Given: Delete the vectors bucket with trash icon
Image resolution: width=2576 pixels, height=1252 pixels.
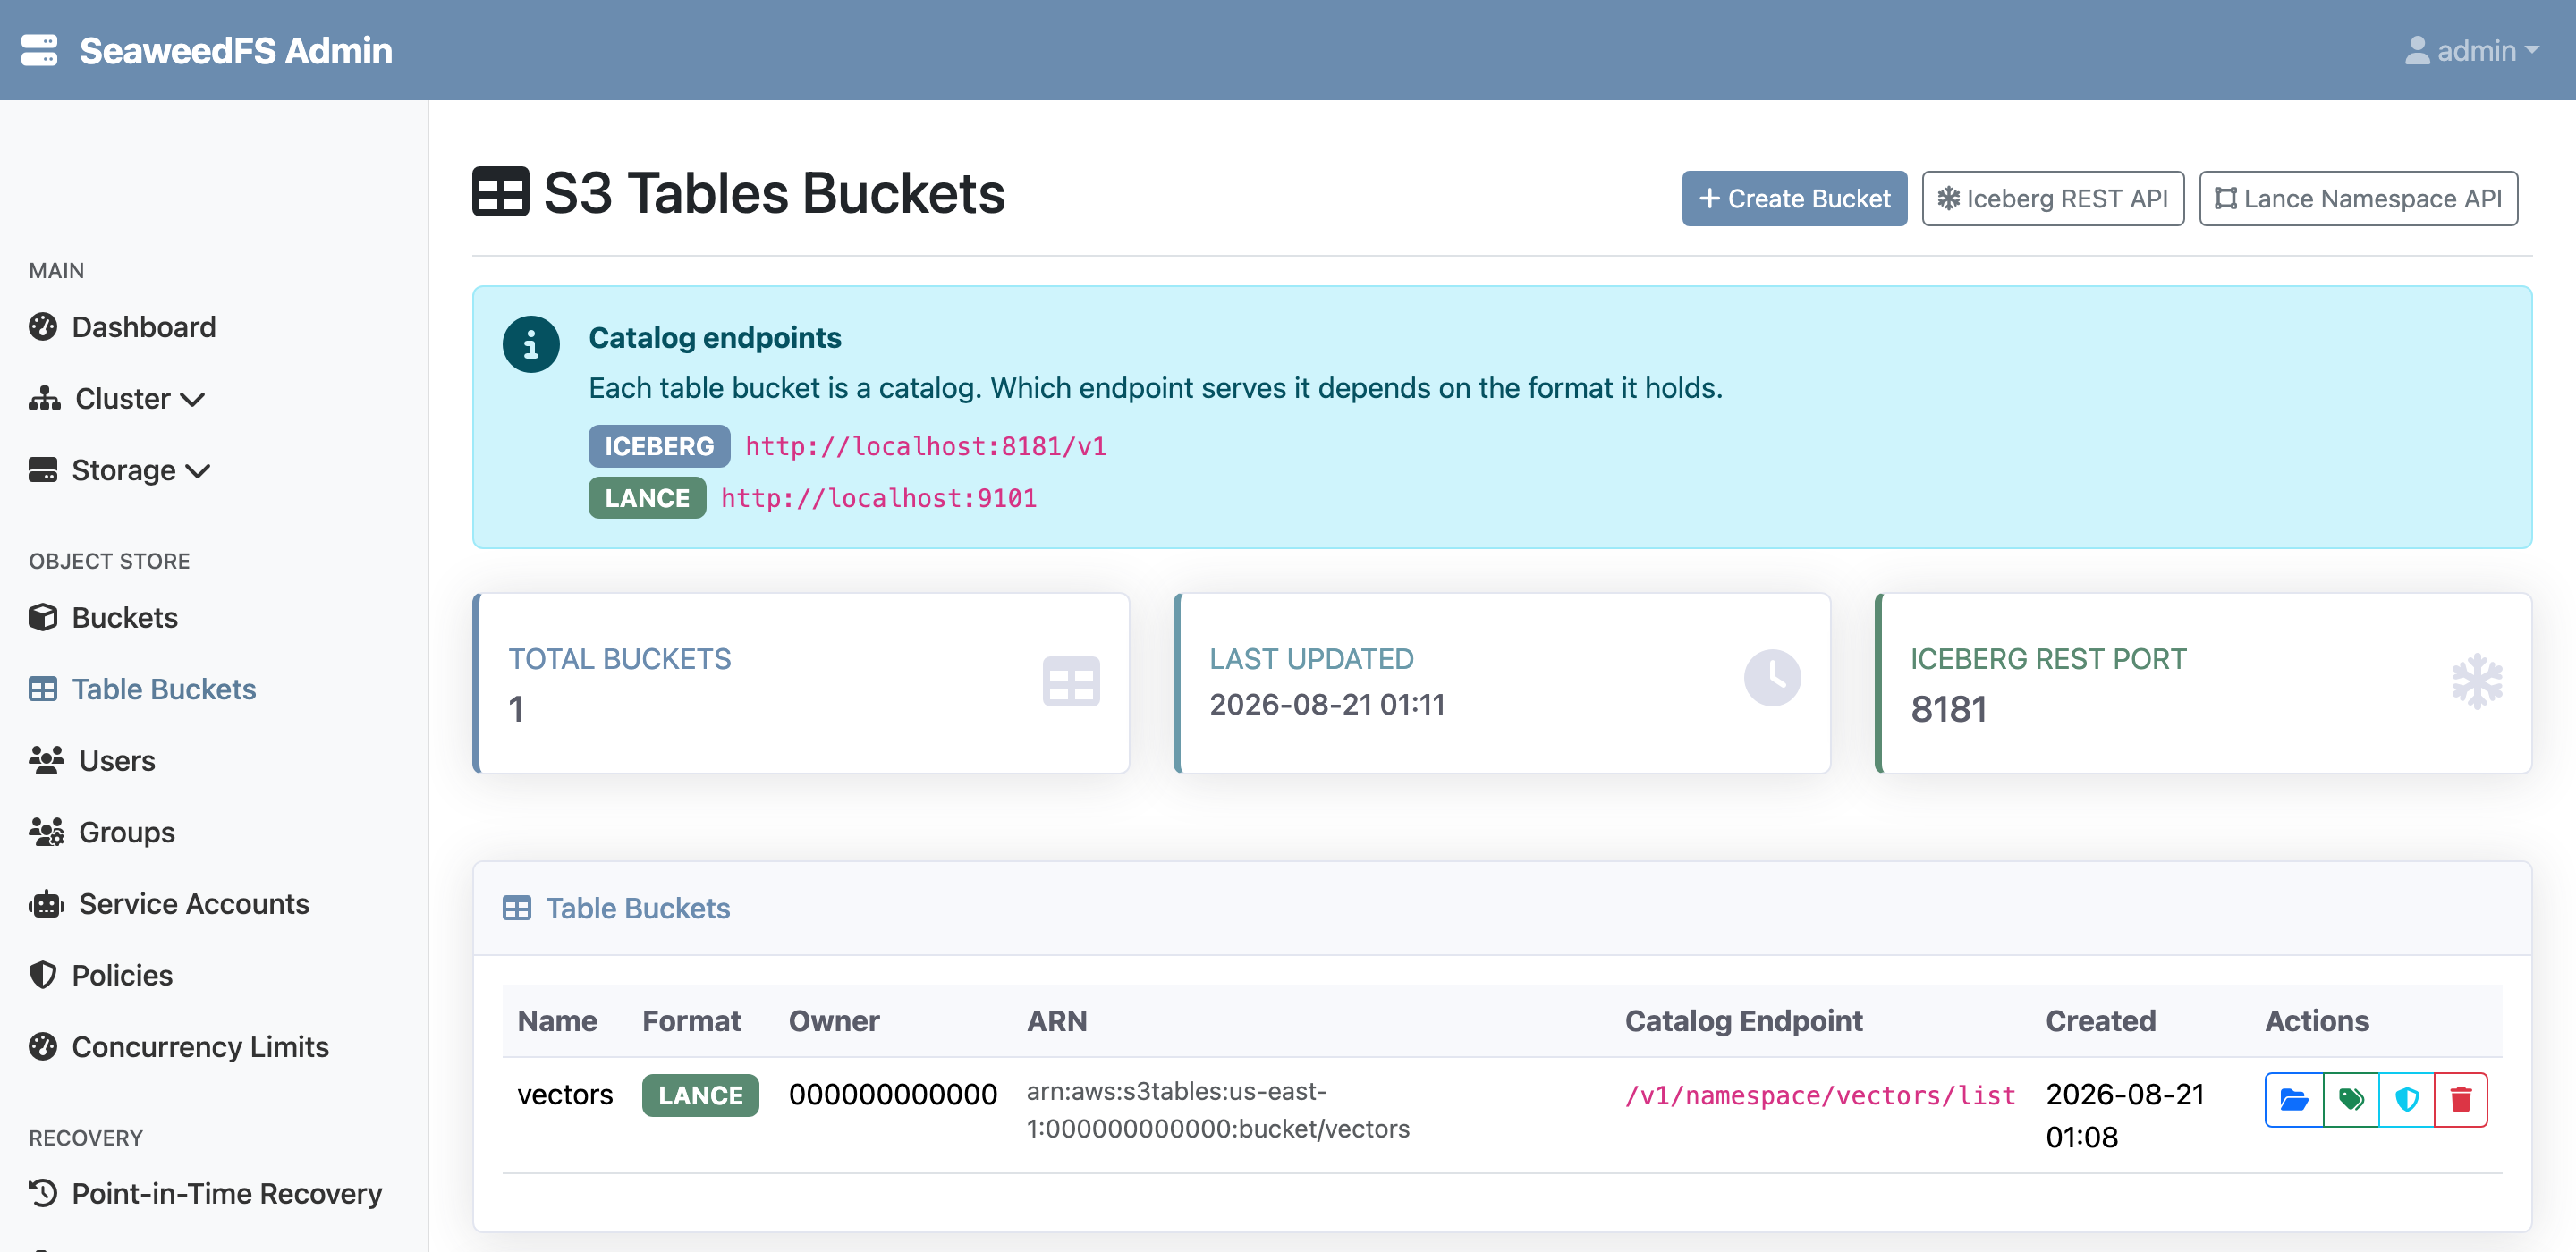Looking at the screenshot, I should pos(2461,1100).
